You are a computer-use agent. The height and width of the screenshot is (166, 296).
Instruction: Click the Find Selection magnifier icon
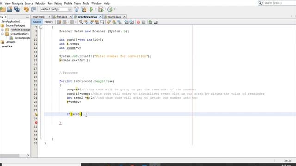tap(81, 22)
